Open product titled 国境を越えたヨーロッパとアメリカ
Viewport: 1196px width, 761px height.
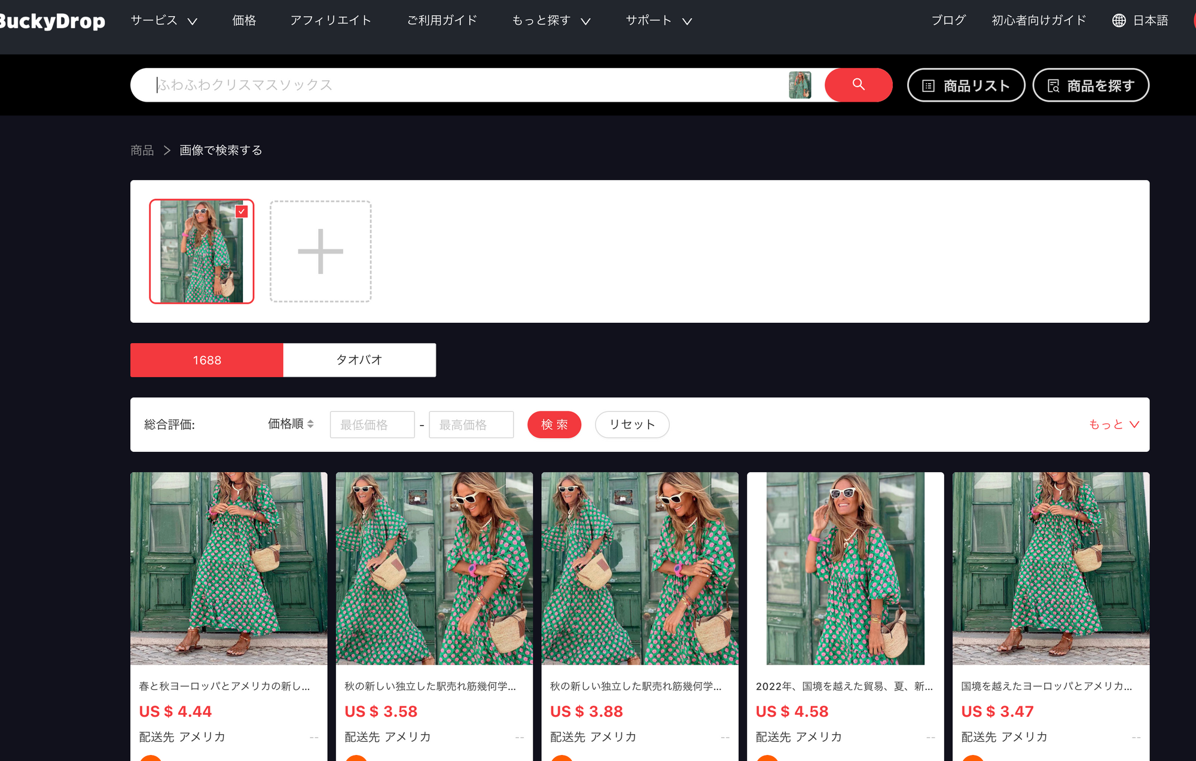pos(1046,686)
